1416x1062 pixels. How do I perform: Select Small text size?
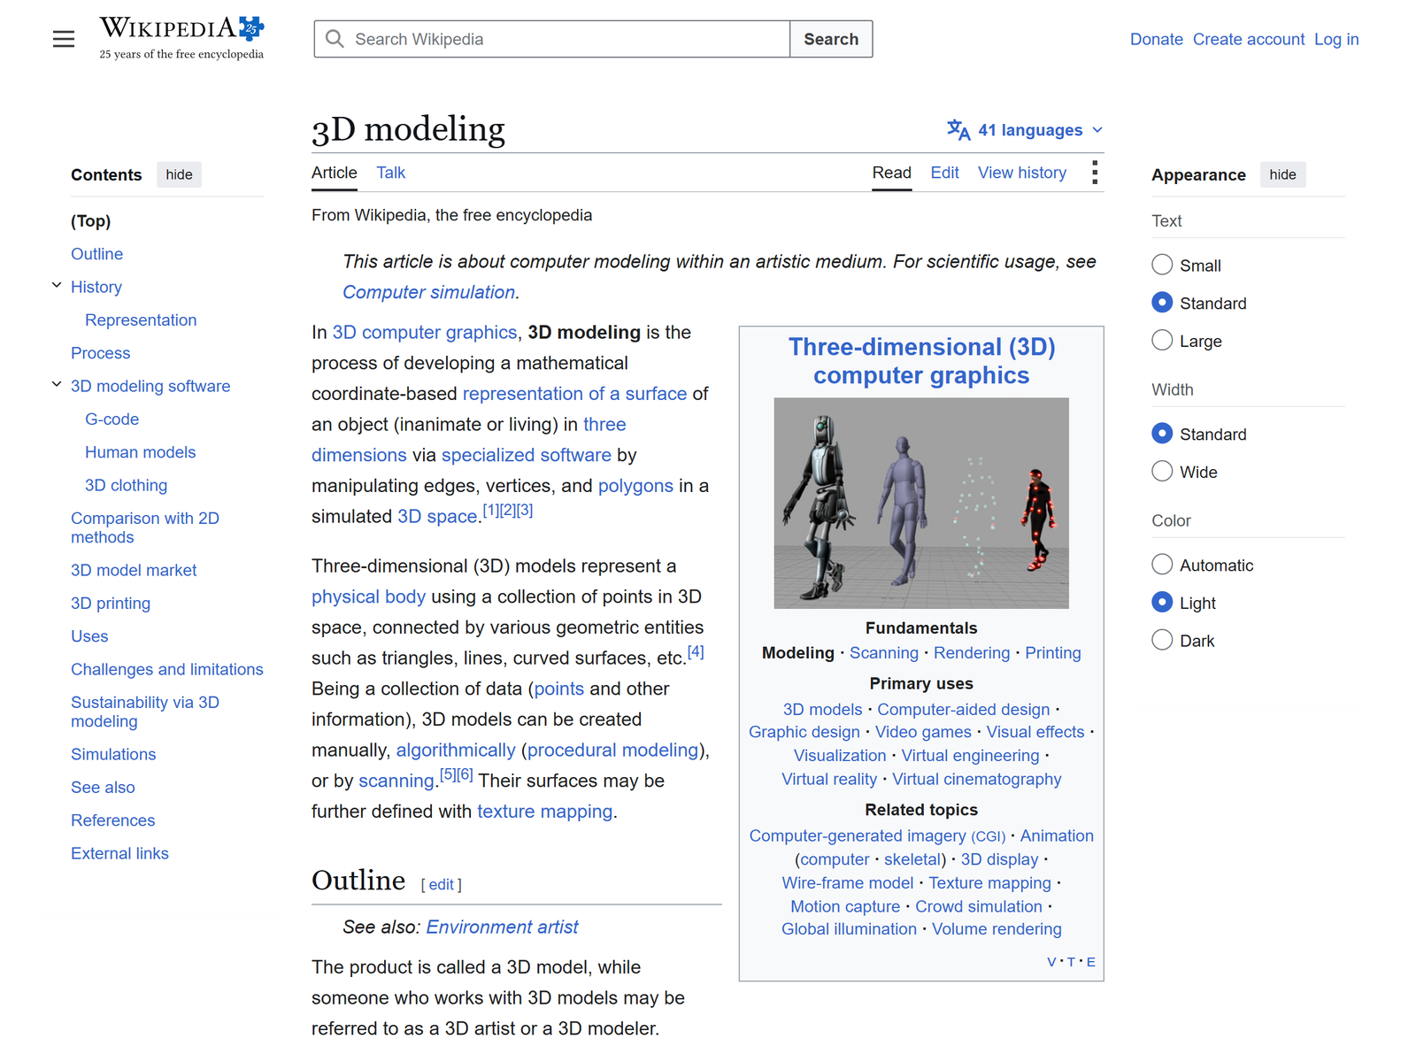point(1162,265)
